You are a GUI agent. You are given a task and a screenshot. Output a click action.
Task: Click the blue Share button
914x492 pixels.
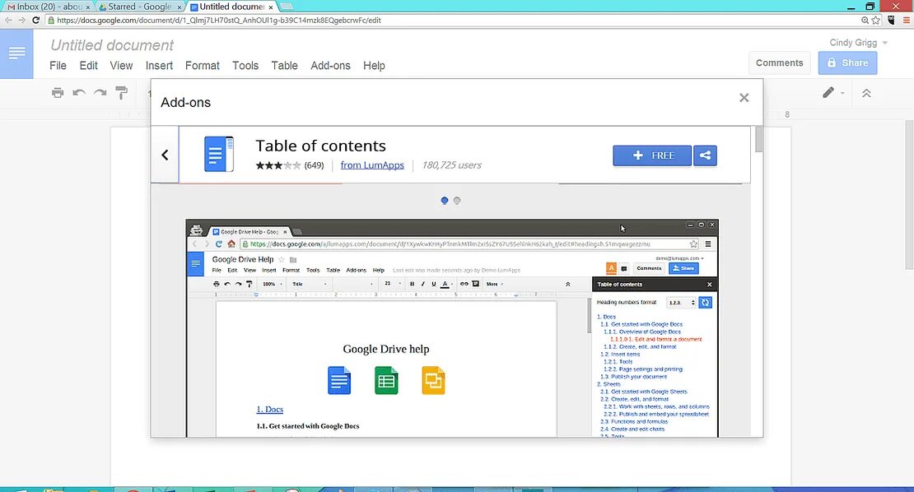click(847, 63)
